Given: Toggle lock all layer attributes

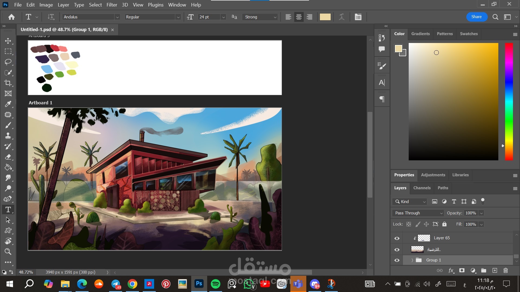Looking at the screenshot, I should pyautogui.click(x=444, y=224).
